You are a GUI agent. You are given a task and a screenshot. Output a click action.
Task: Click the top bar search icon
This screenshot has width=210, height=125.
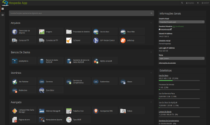[182, 3]
